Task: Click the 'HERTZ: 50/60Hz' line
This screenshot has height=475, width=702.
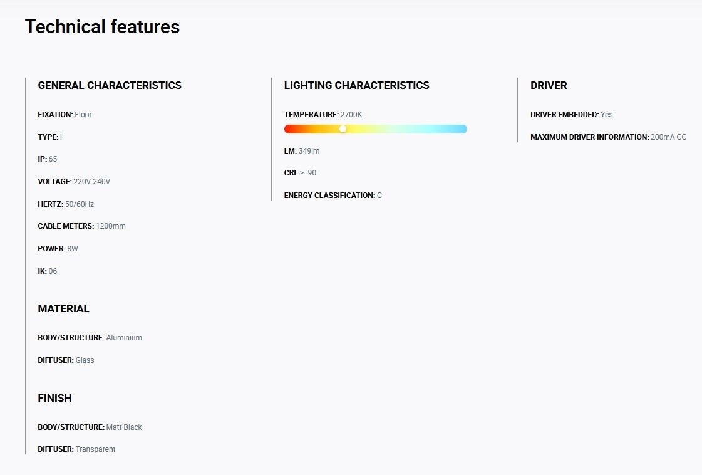Action: [x=66, y=204]
